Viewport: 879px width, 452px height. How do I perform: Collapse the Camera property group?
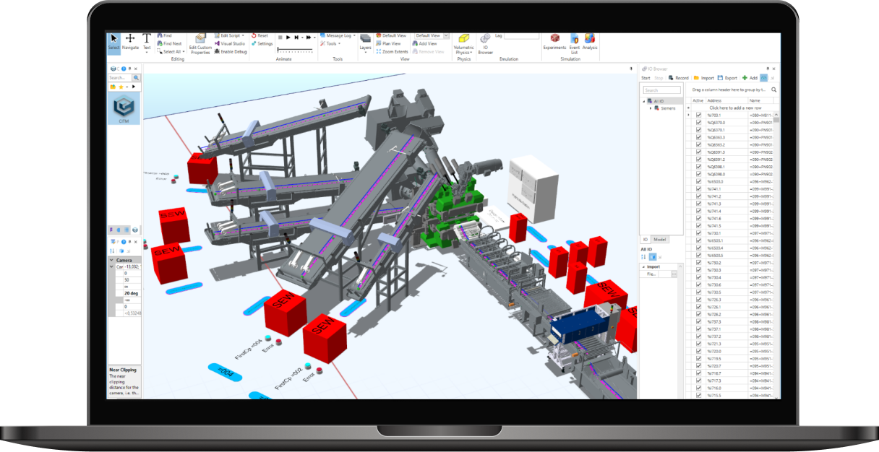coord(111,259)
